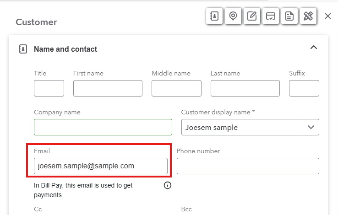Screen dimensions: 338x215
Task: Open Additional info document icon
Action: point(289,16)
